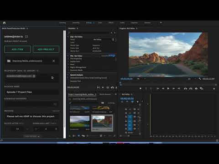
Task: Go to Out point
Action: pyautogui.click(x=179, y=88)
